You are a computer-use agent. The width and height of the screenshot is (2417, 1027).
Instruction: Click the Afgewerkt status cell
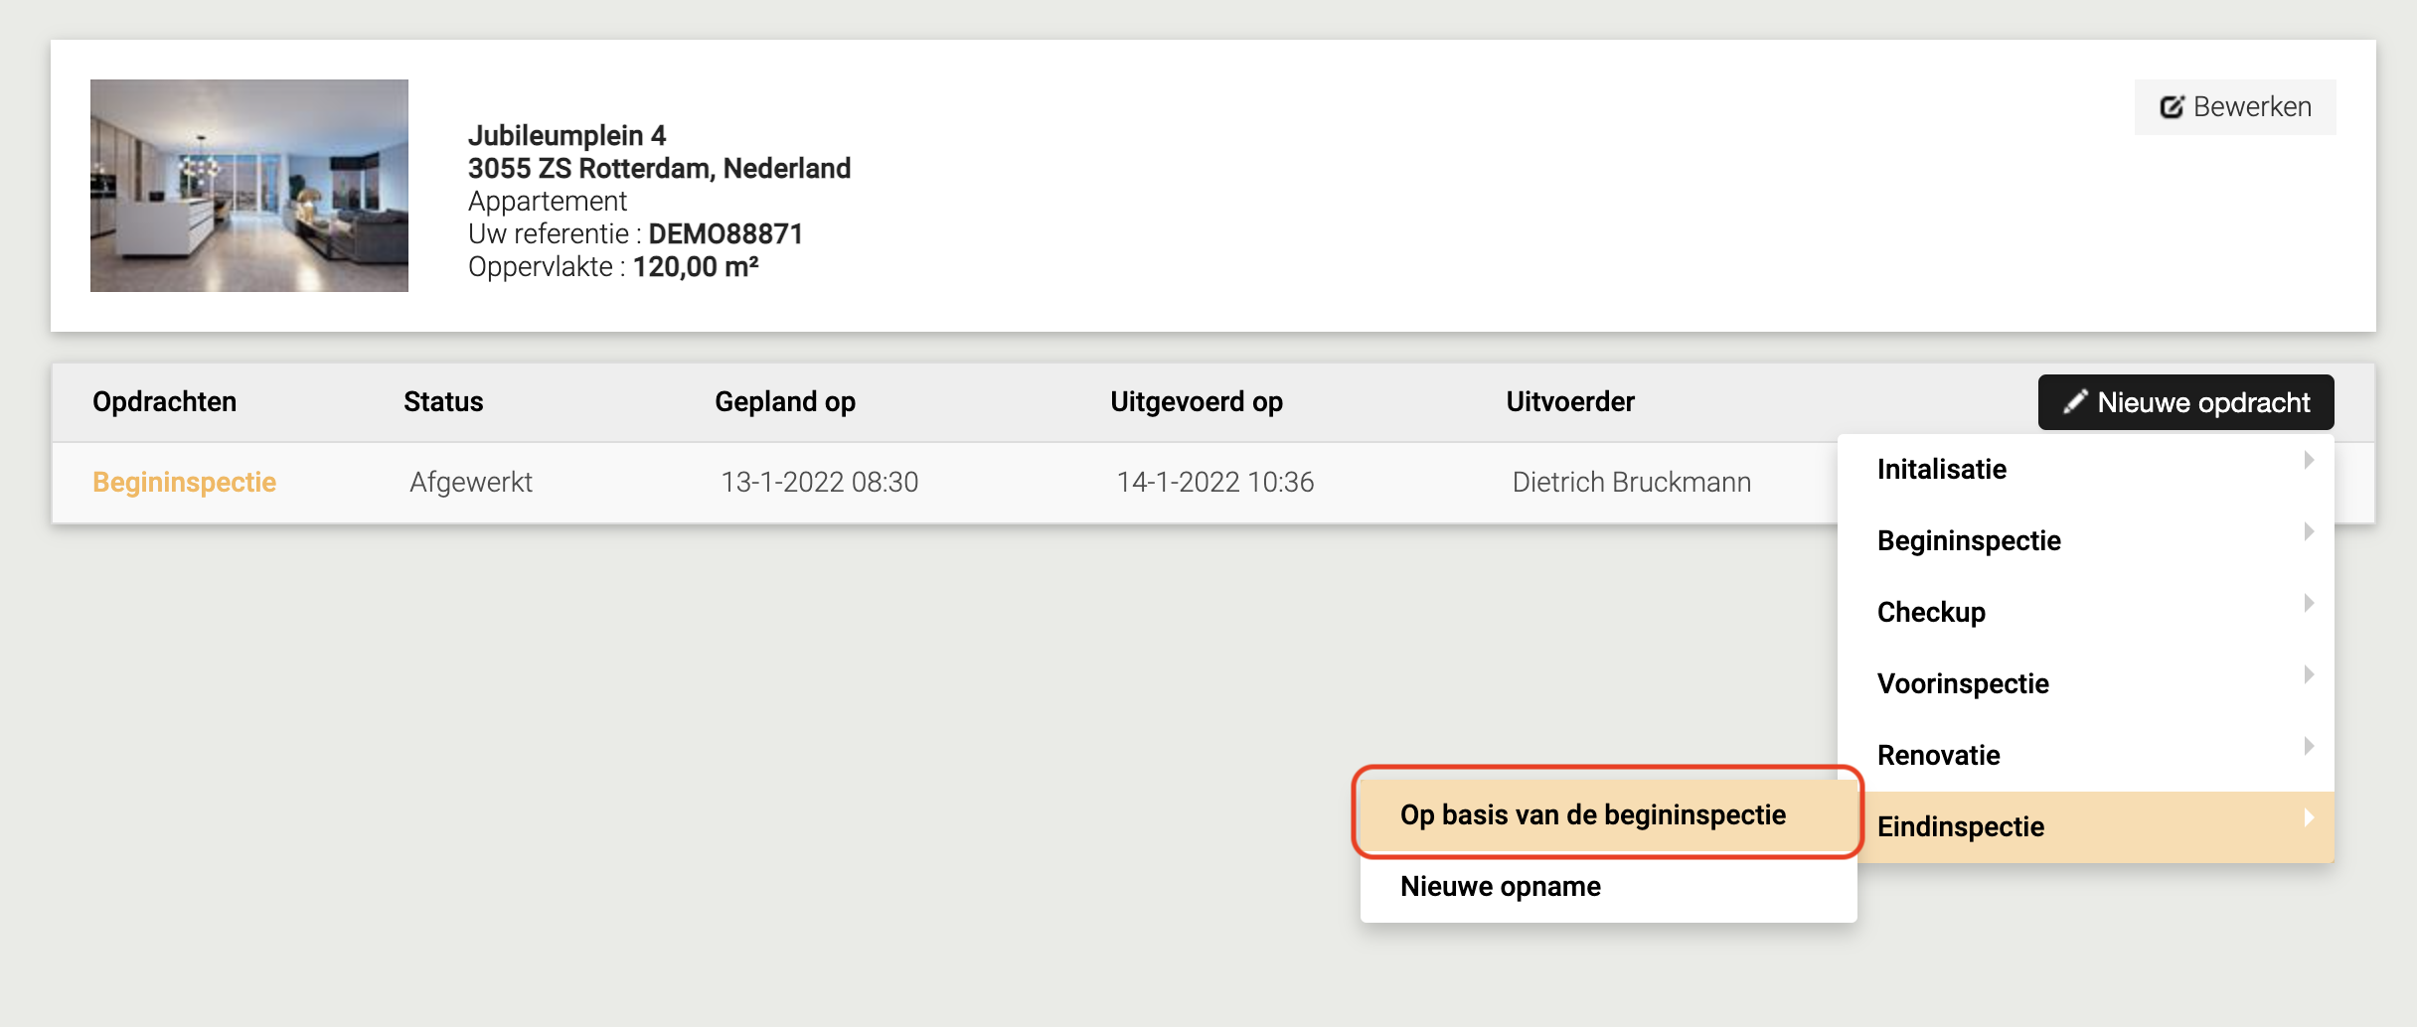471,483
